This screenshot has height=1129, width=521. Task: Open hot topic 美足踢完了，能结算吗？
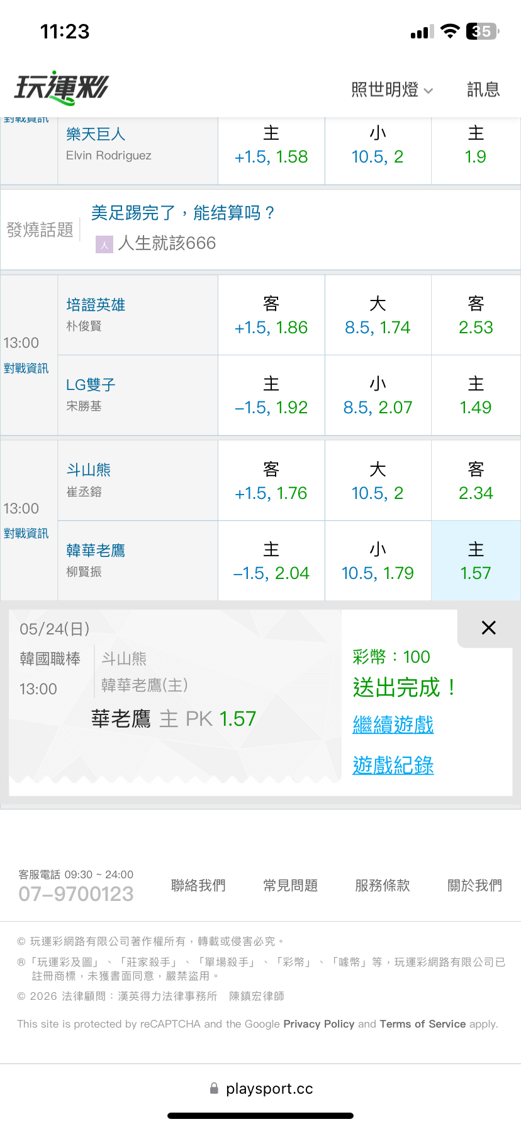183,213
